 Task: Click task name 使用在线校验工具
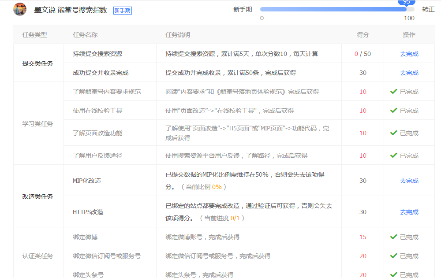(x=97, y=111)
